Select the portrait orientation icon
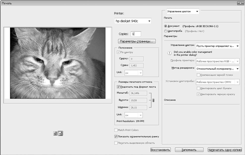 coord(55,133)
